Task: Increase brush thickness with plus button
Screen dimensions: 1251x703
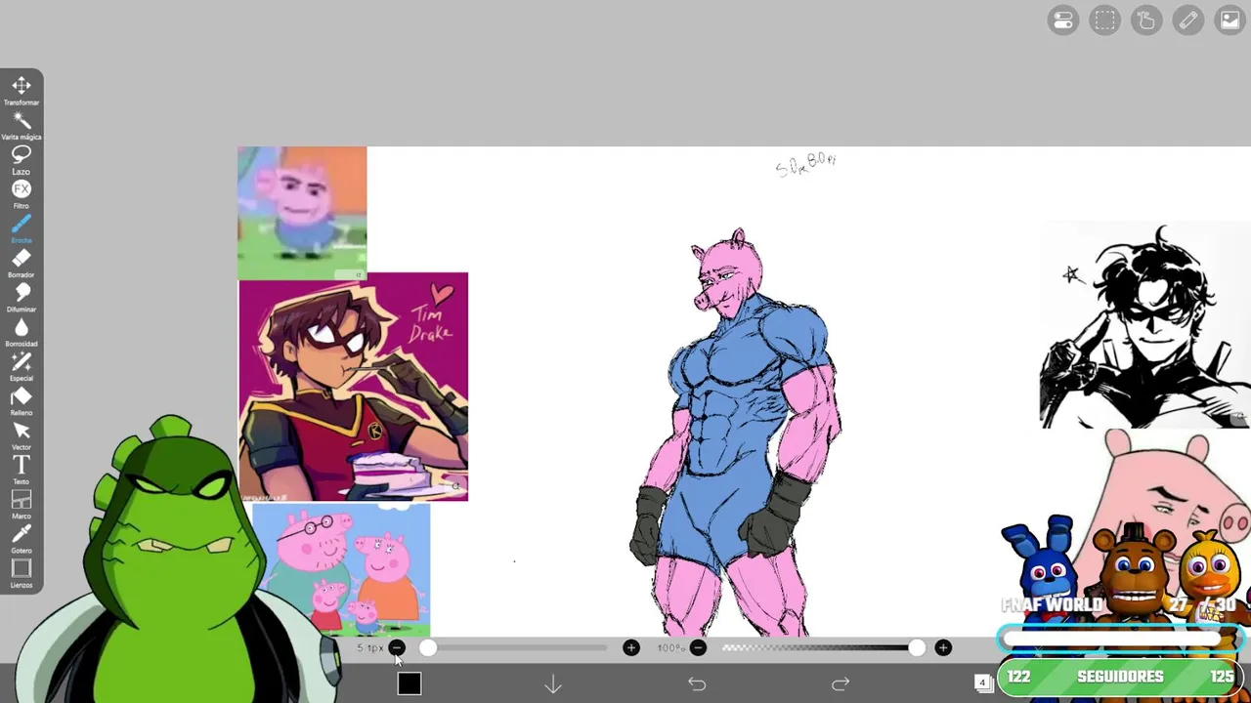Action: tap(631, 648)
